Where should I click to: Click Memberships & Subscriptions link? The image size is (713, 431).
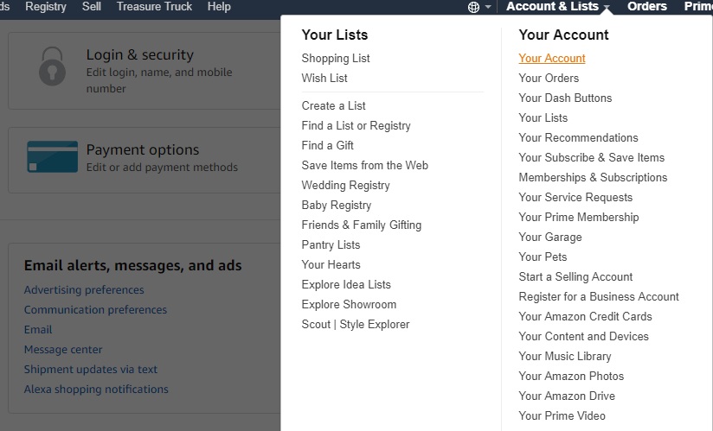pos(593,178)
